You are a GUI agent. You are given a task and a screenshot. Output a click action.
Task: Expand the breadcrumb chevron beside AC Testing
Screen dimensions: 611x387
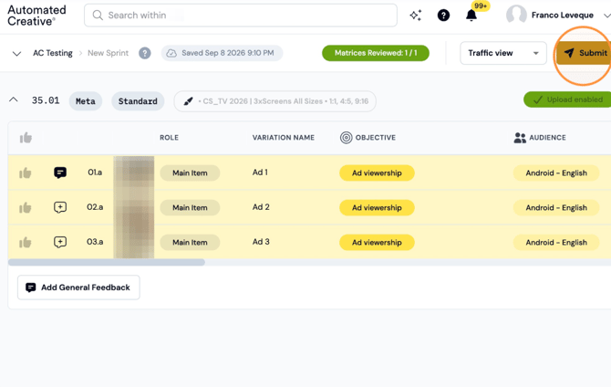[x=16, y=54]
